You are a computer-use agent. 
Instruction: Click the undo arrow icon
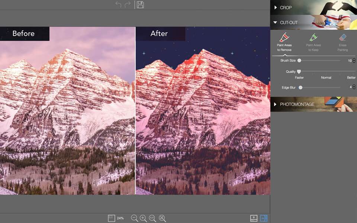pyautogui.click(x=118, y=4)
